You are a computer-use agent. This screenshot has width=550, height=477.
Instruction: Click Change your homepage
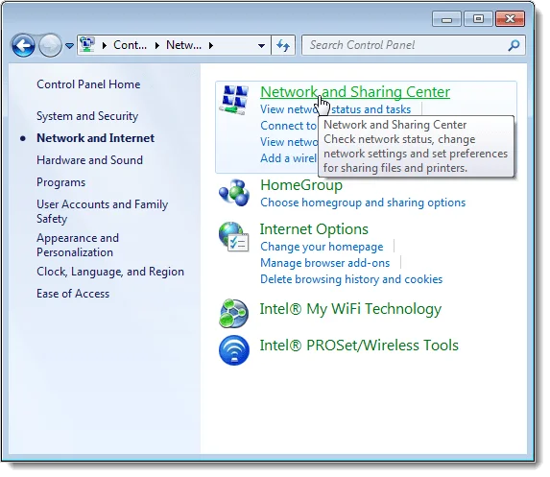pos(322,247)
